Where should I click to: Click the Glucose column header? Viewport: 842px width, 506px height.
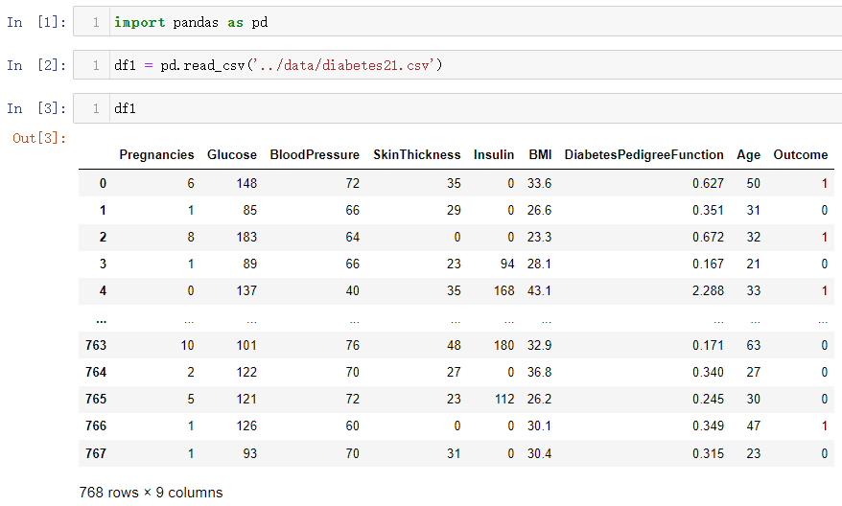point(232,155)
